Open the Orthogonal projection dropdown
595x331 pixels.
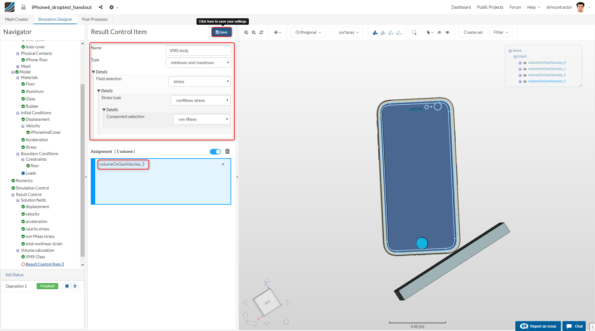(308, 32)
